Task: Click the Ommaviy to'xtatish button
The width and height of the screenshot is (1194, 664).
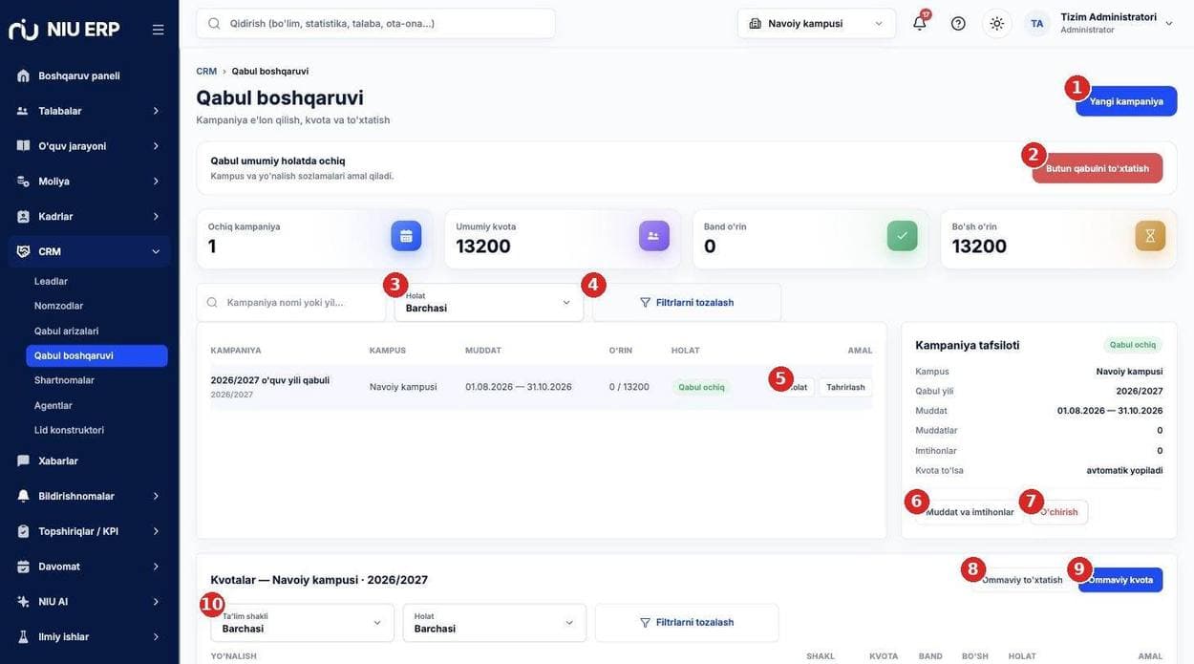Action: point(1022,580)
